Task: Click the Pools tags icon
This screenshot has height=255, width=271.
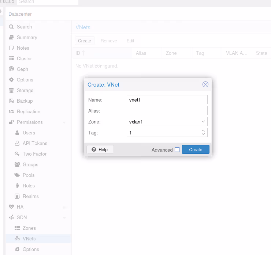Action: click(17, 175)
